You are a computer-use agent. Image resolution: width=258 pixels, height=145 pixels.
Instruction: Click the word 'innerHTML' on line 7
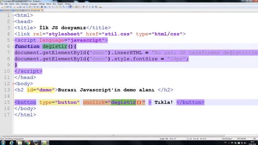tap(128, 53)
